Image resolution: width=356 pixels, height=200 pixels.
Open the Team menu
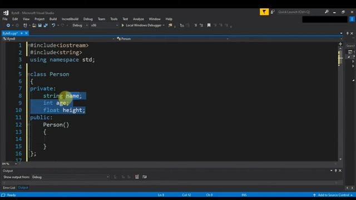point(101,19)
